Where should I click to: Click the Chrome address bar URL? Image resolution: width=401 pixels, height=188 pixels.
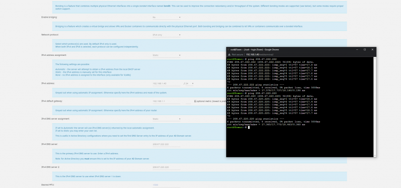coord(259,55)
